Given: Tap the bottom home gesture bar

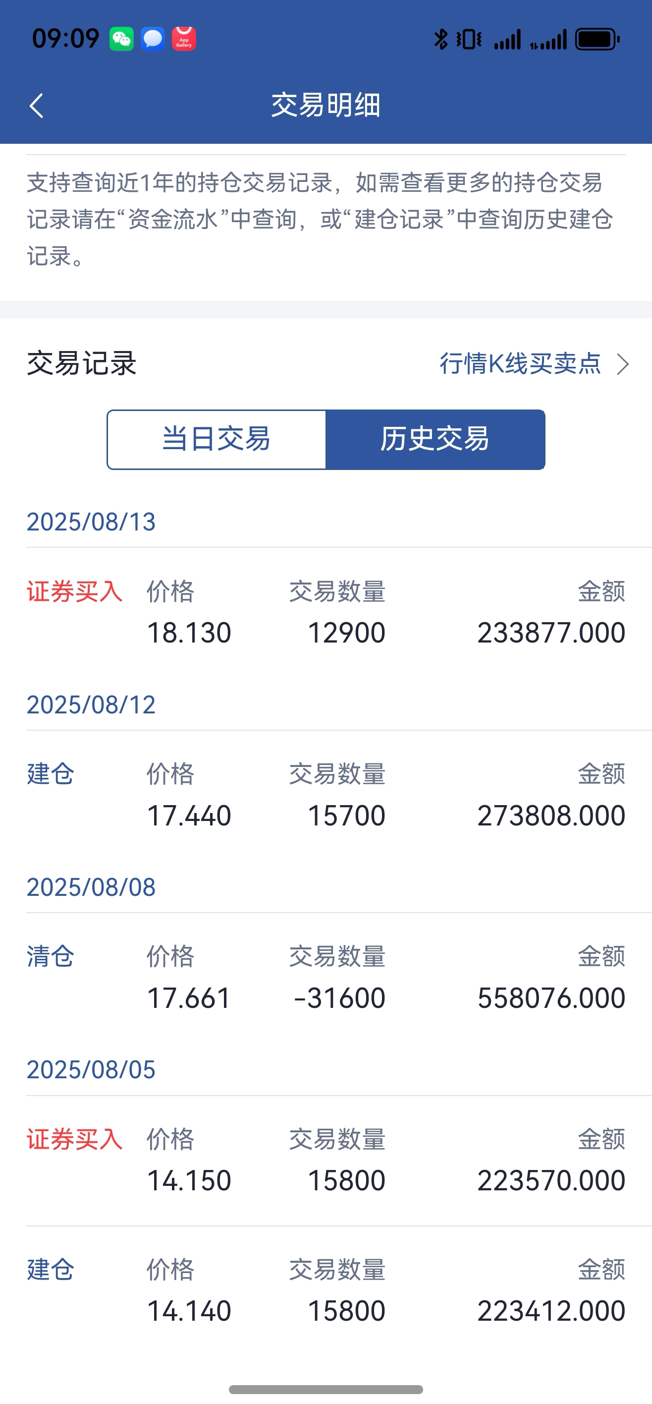Looking at the screenshot, I should point(326,1389).
